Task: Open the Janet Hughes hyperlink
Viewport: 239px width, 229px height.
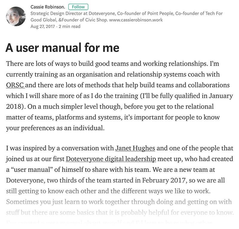Action: [x=135, y=148]
